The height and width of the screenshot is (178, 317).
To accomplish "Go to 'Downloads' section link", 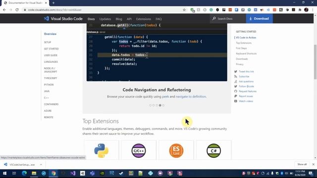I will tap(242, 59).
